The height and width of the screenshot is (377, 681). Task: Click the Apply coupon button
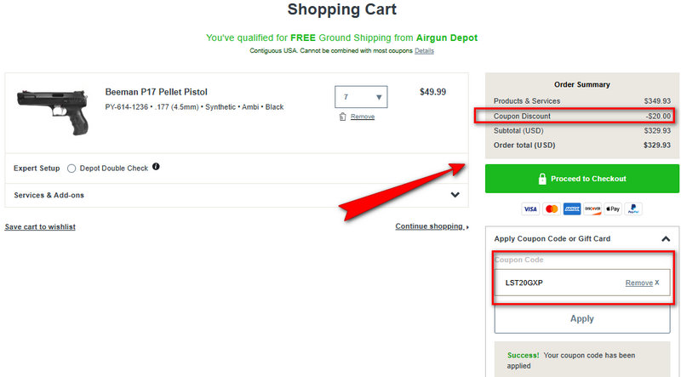581,318
